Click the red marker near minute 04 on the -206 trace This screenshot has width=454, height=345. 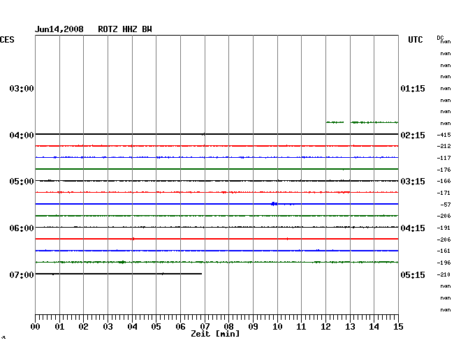(133, 239)
